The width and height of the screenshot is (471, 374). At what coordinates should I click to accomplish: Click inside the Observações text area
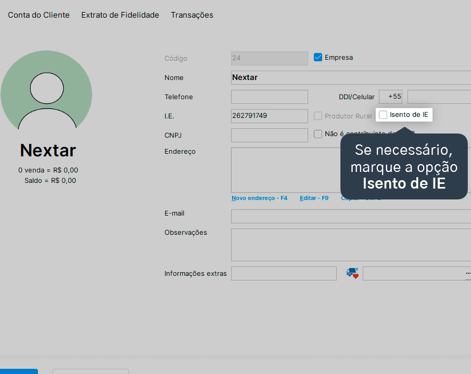tap(351, 245)
